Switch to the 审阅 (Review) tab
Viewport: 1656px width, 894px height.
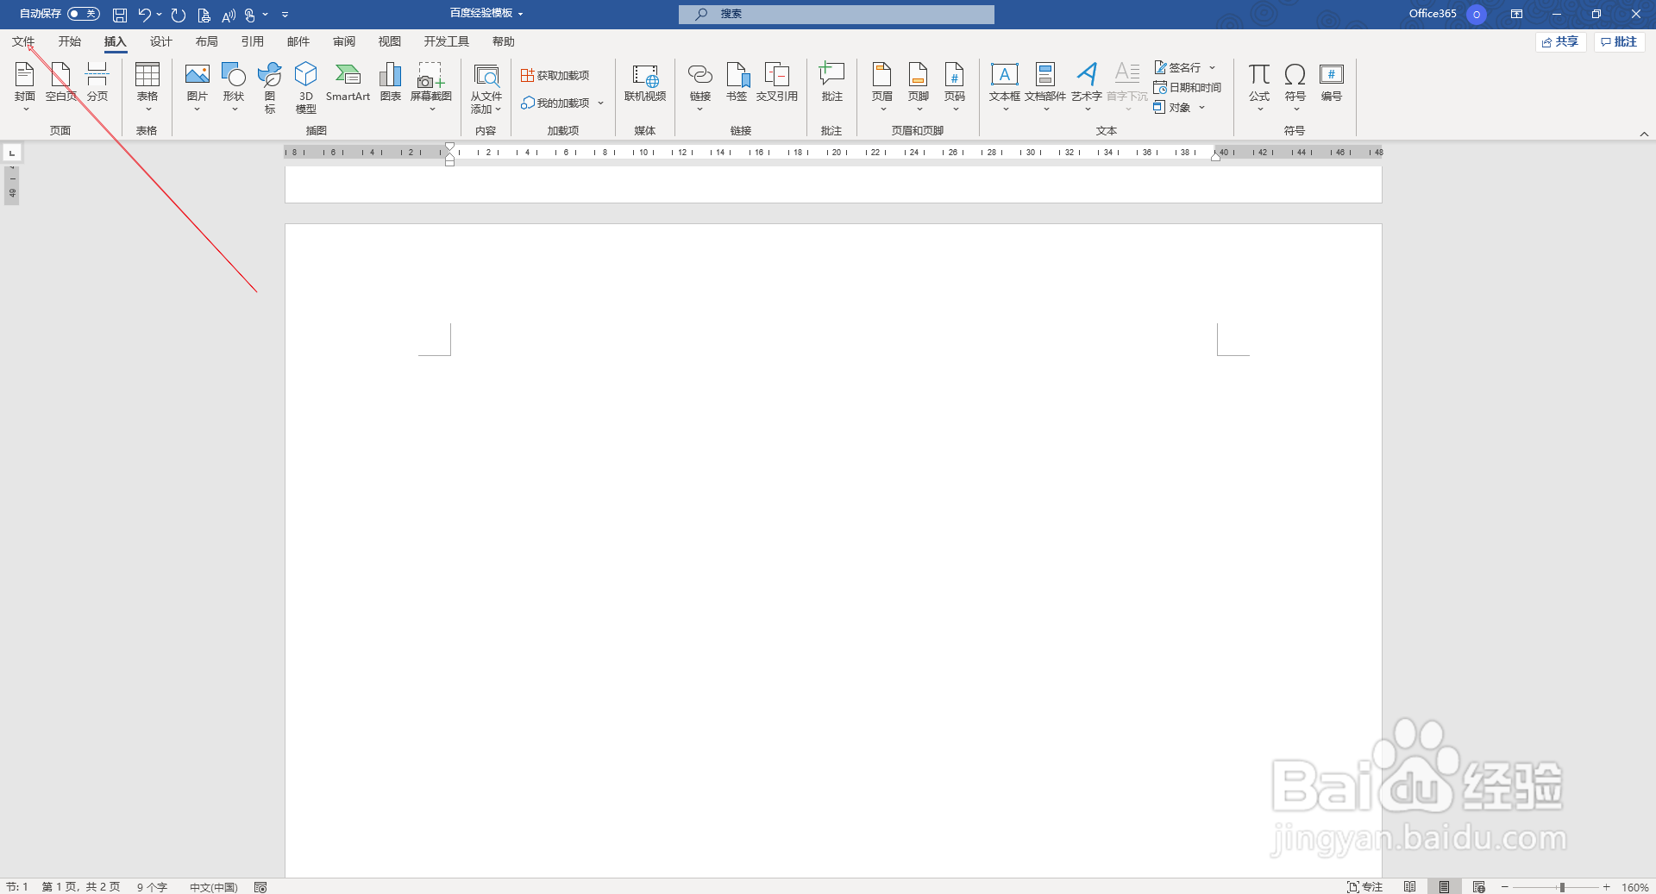(344, 41)
